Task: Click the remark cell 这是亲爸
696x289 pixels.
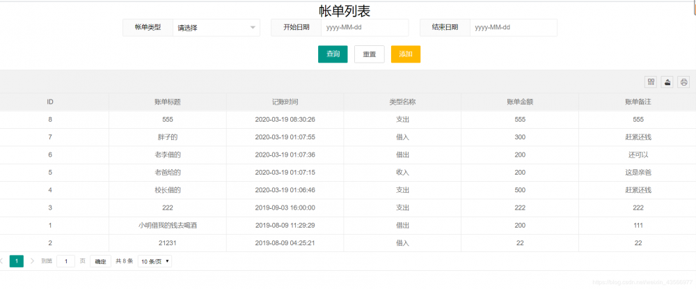Action: click(x=638, y=172)
